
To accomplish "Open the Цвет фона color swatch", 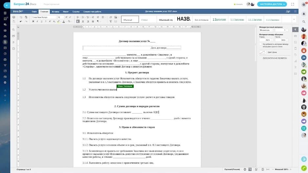I will click(x=263, y=52).
